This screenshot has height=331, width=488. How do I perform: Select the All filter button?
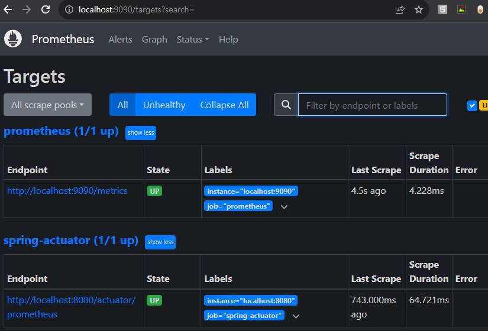click(x=122, y=105)
